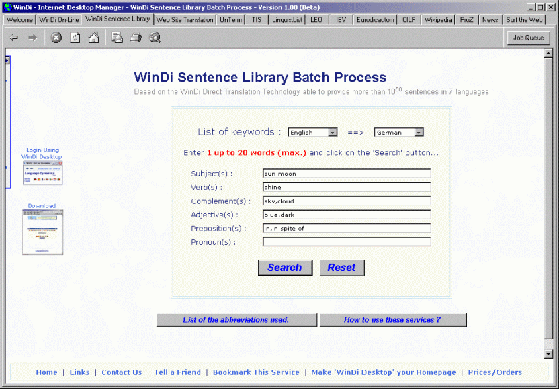Click the Download thumbnail image
The height and width of the screenshot is (389, 559).
tap(42, 232)
